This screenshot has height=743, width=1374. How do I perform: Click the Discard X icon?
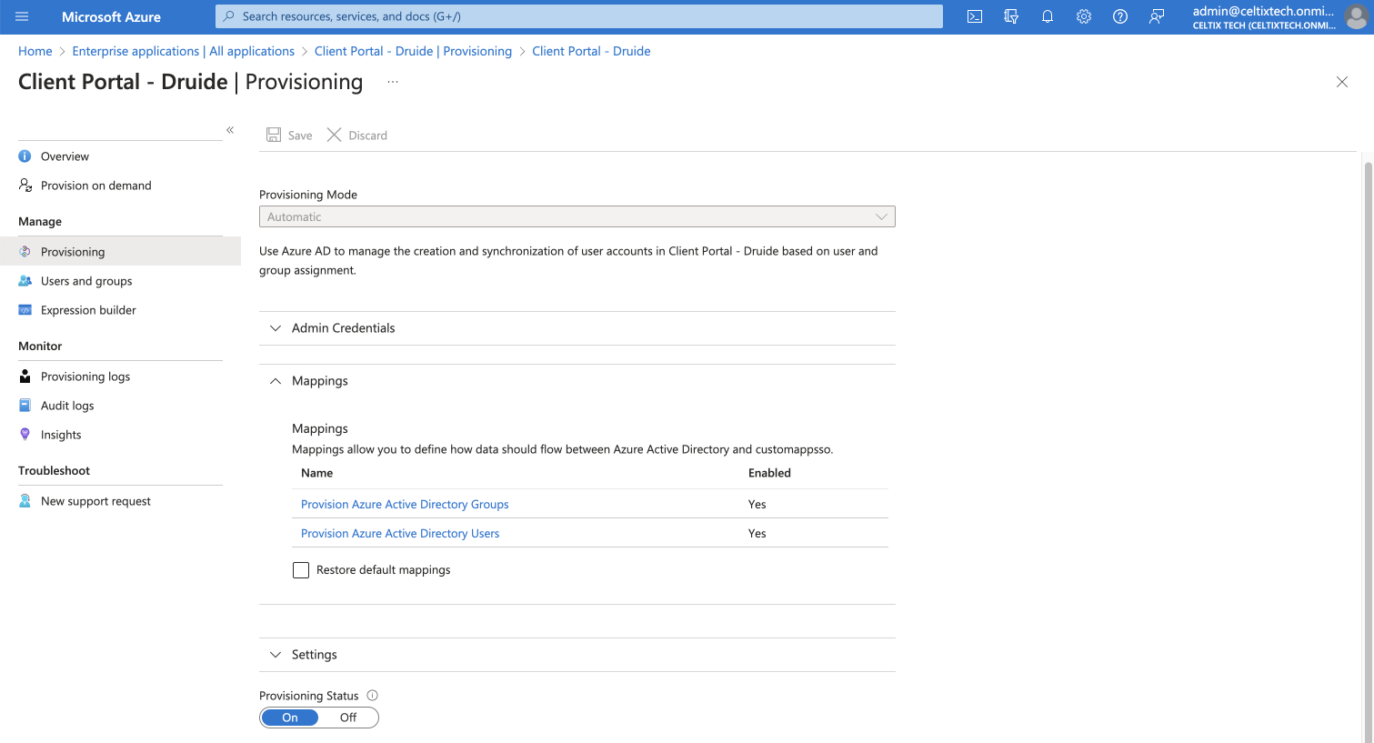335,135
